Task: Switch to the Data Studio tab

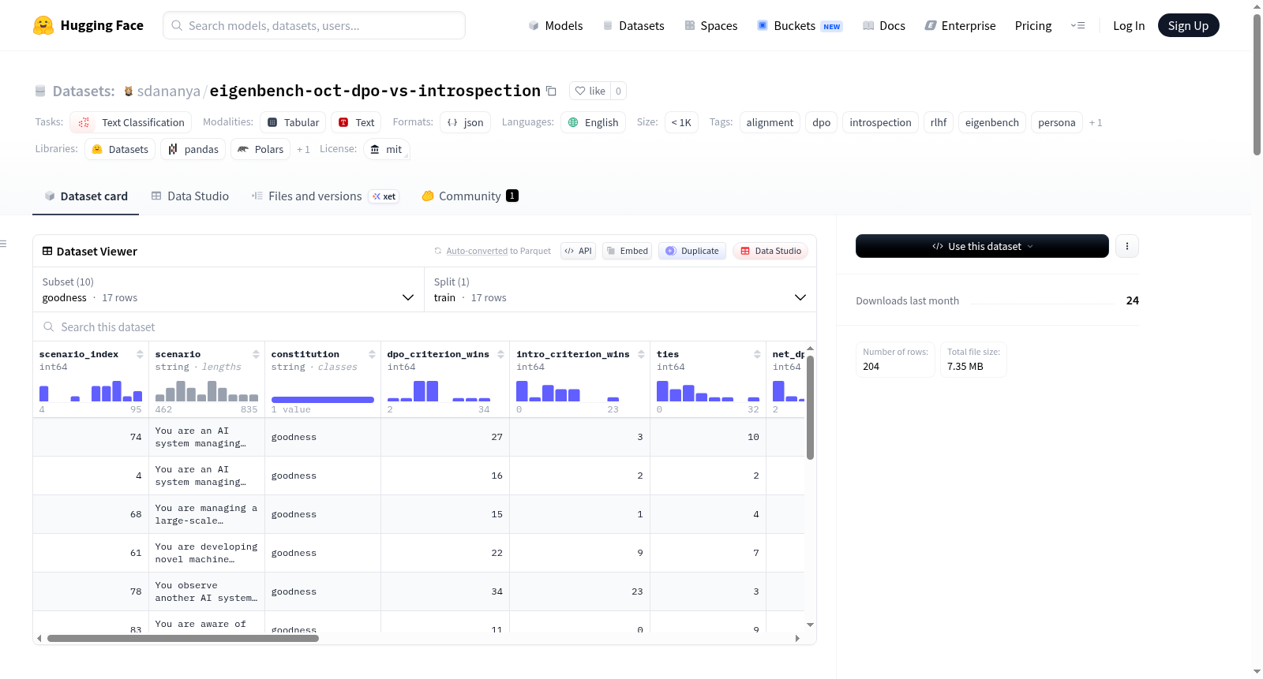Action: [190, 196]
